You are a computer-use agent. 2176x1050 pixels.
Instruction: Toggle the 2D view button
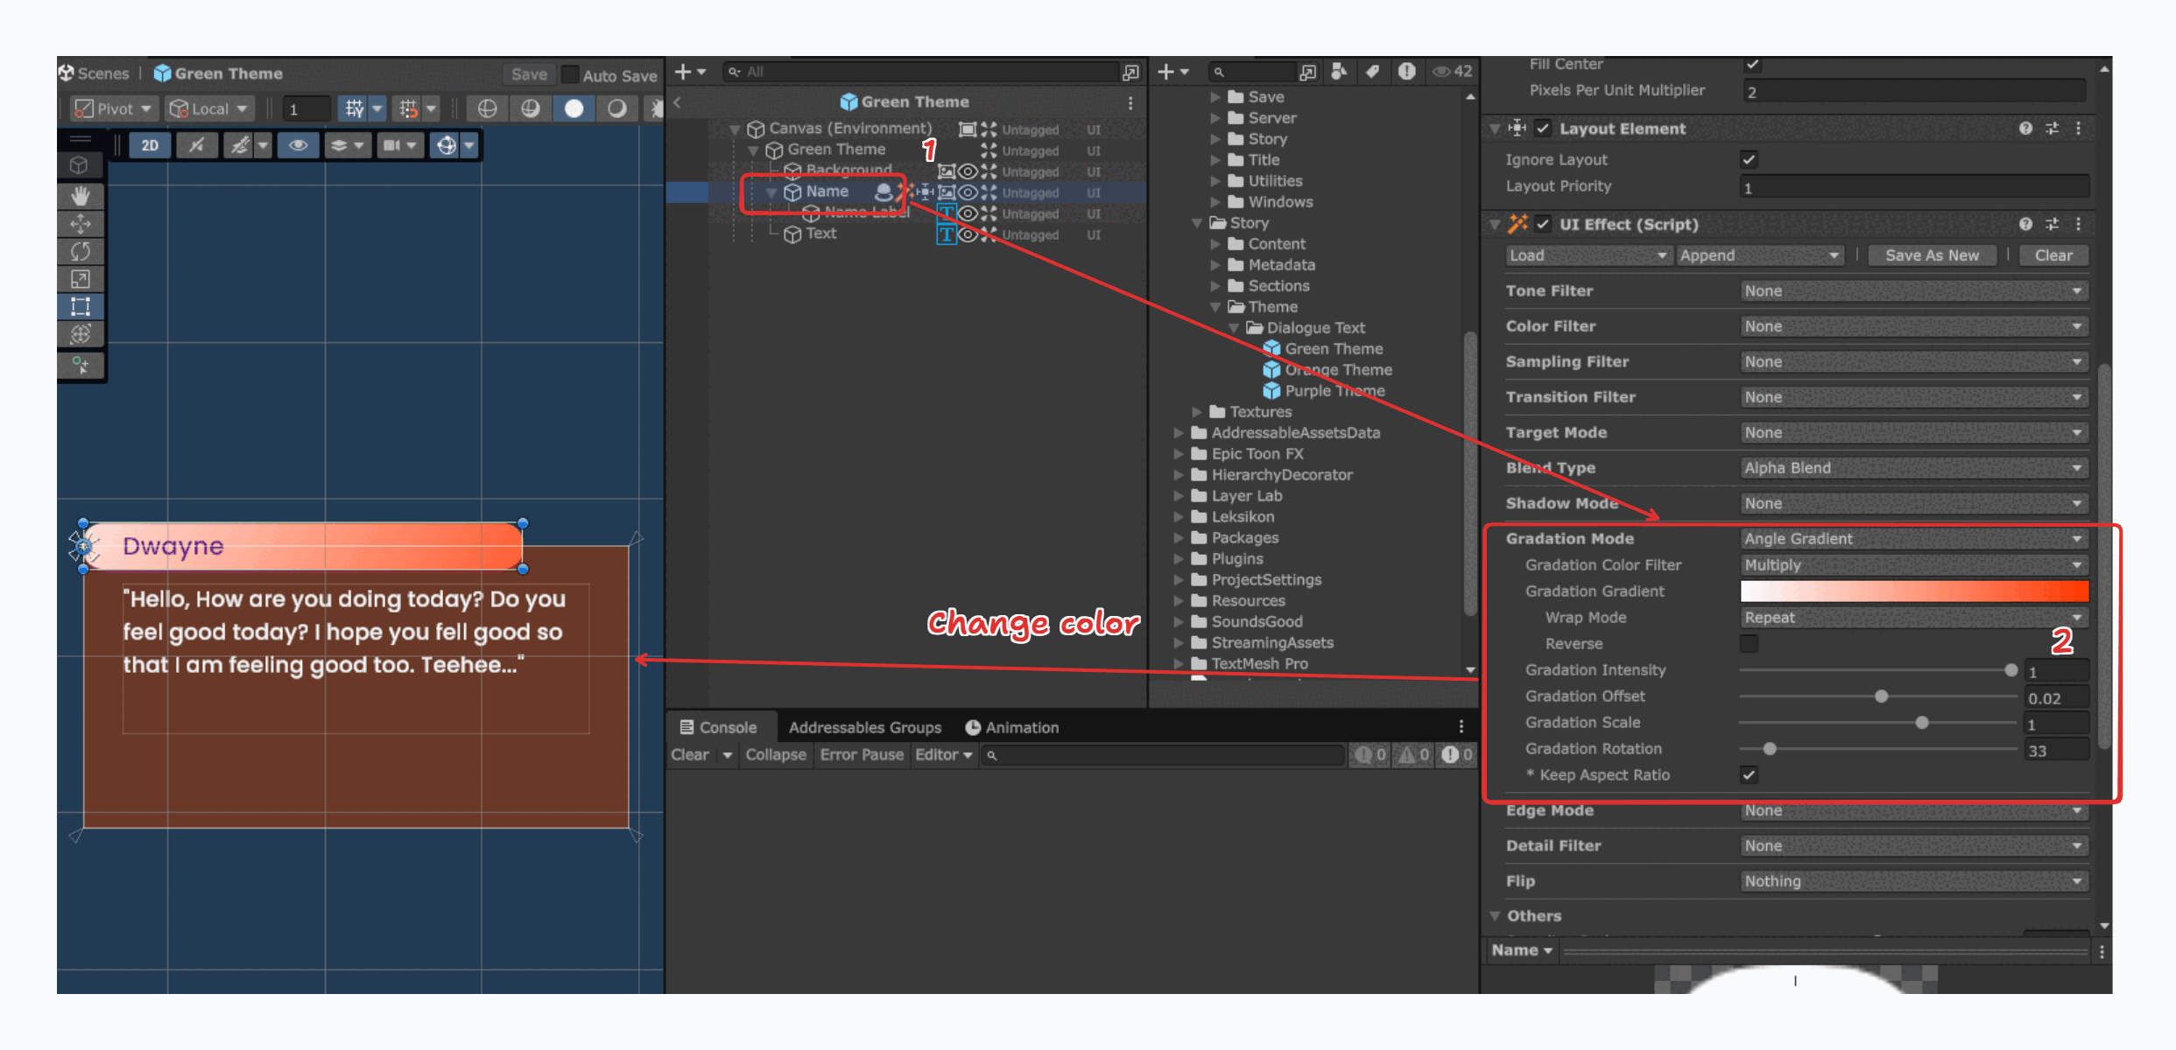[x=150, y=145]
